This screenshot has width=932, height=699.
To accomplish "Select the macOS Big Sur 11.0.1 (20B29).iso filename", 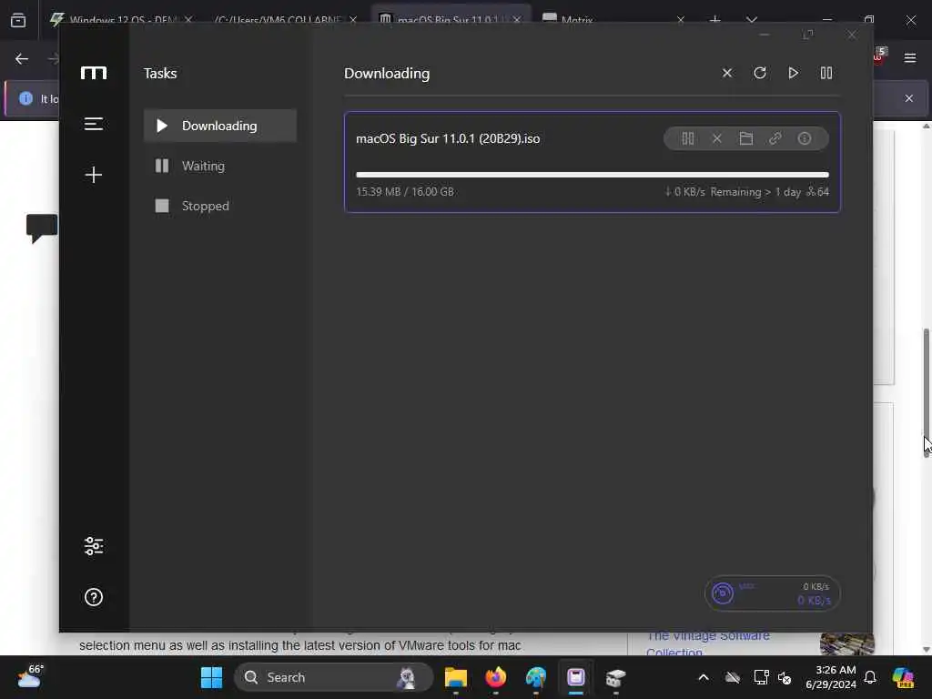I will (x=448, y=138).
